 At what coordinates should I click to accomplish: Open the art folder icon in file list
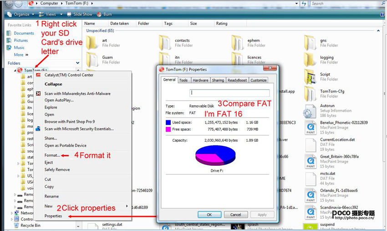click(x=92, y=43)
